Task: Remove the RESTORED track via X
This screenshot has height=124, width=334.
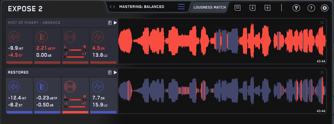Action: click(322, 72)
